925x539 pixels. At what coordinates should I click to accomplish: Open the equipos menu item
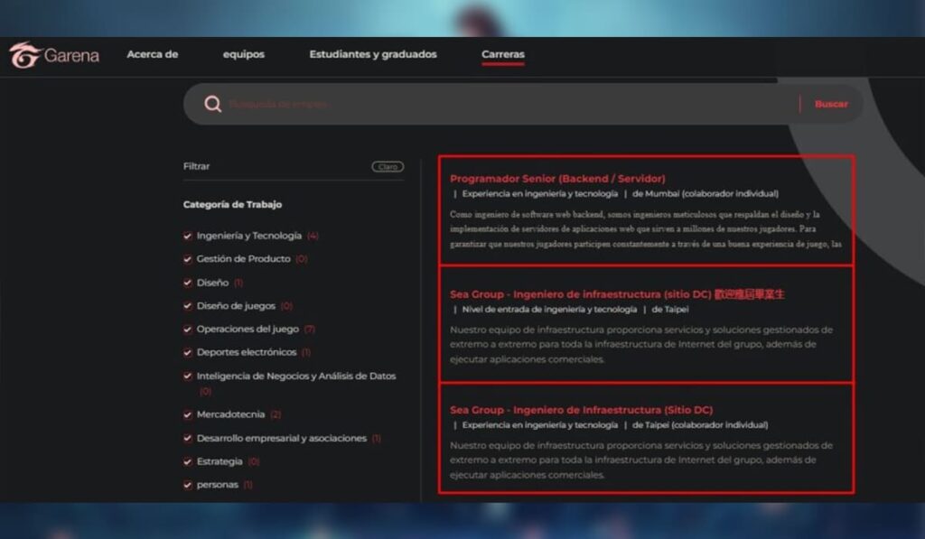[244, 54]
